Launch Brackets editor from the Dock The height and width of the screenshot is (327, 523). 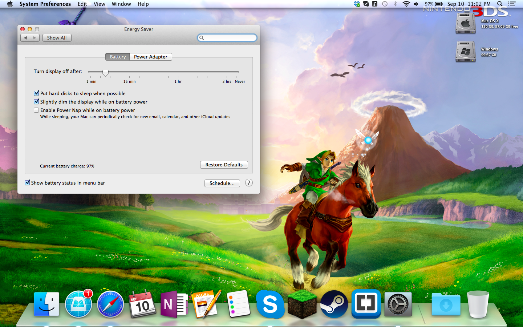coord(366,304)
